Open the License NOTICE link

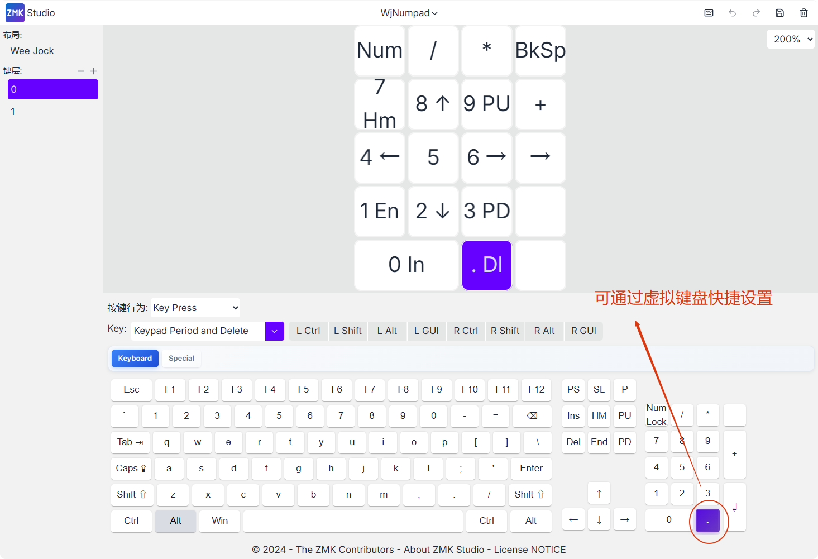coord(530,550)
